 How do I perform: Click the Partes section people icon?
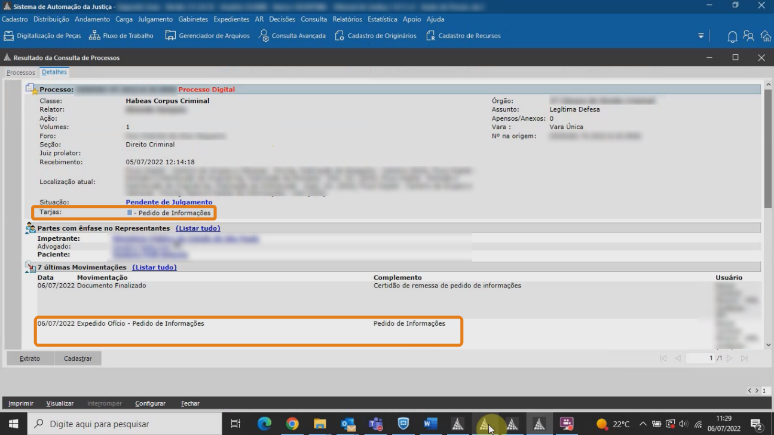coord(30,228)
